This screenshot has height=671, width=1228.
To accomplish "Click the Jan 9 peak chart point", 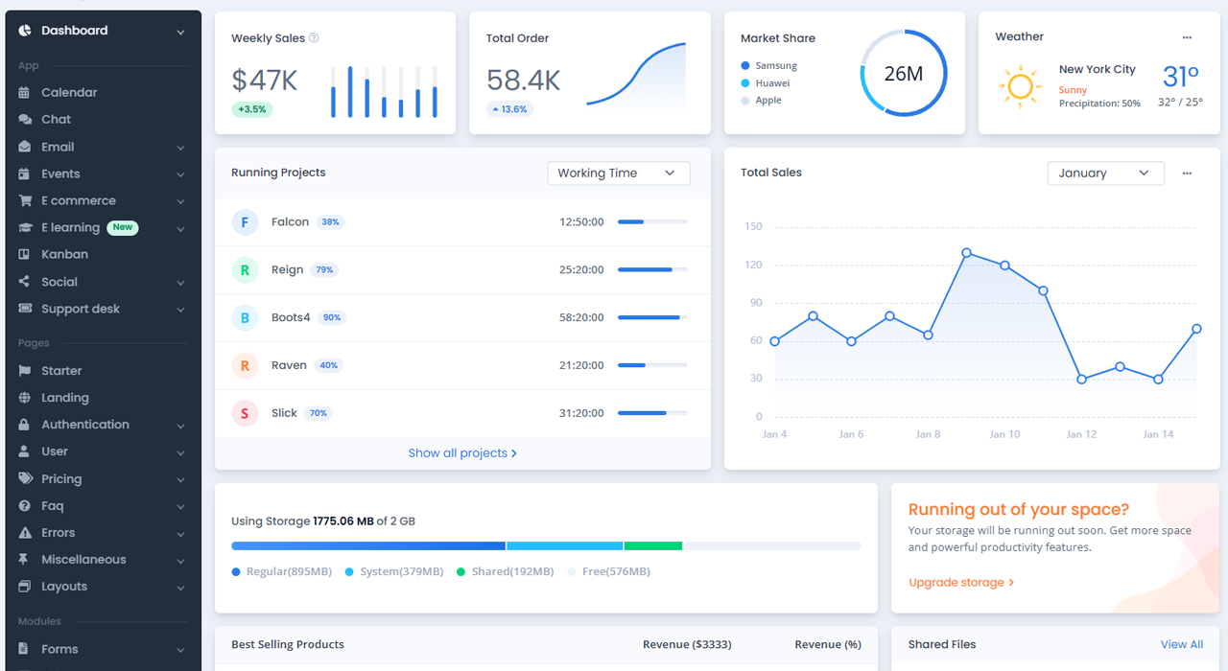I will [x=966, y=253].
